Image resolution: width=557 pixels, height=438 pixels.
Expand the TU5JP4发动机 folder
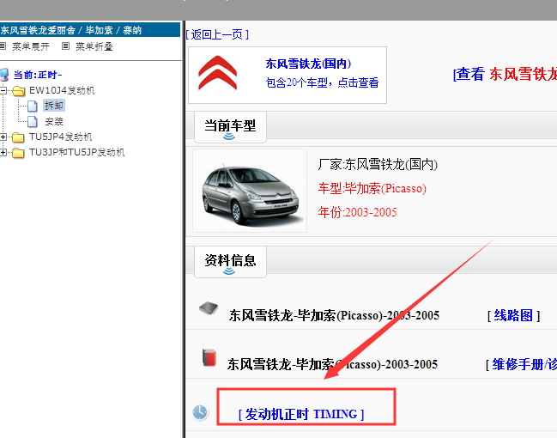(3, 137)
